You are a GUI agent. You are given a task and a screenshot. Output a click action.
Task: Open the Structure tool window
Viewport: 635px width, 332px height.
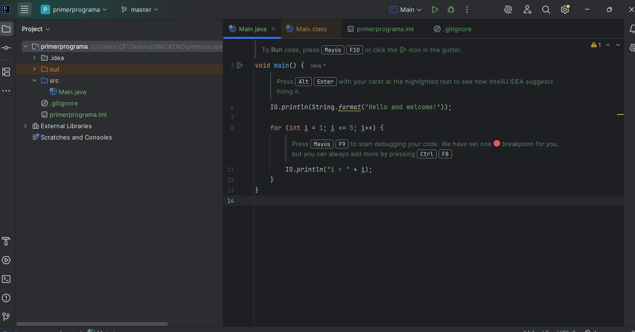pyautogui.click(x=6, y=72)
